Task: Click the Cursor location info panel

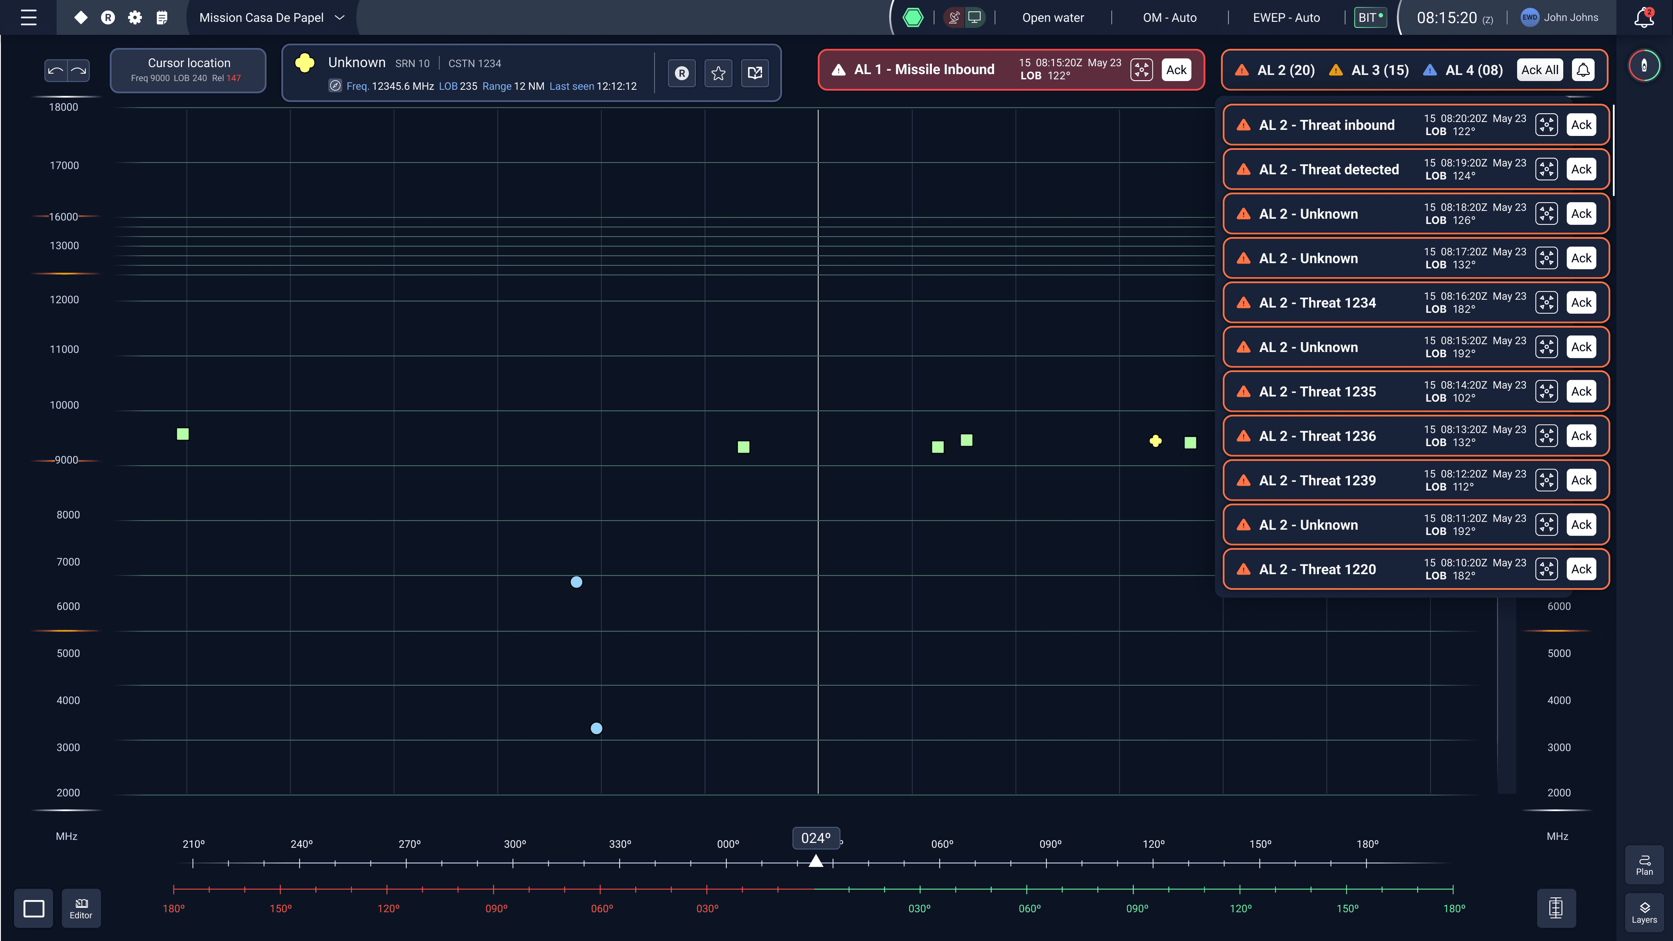Action: 188,70
